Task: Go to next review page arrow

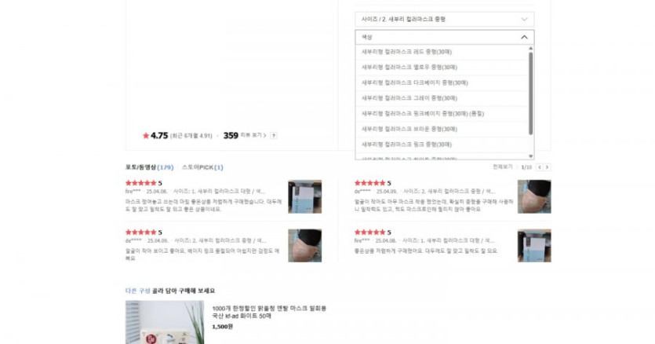Action: [x=547, y=167]
